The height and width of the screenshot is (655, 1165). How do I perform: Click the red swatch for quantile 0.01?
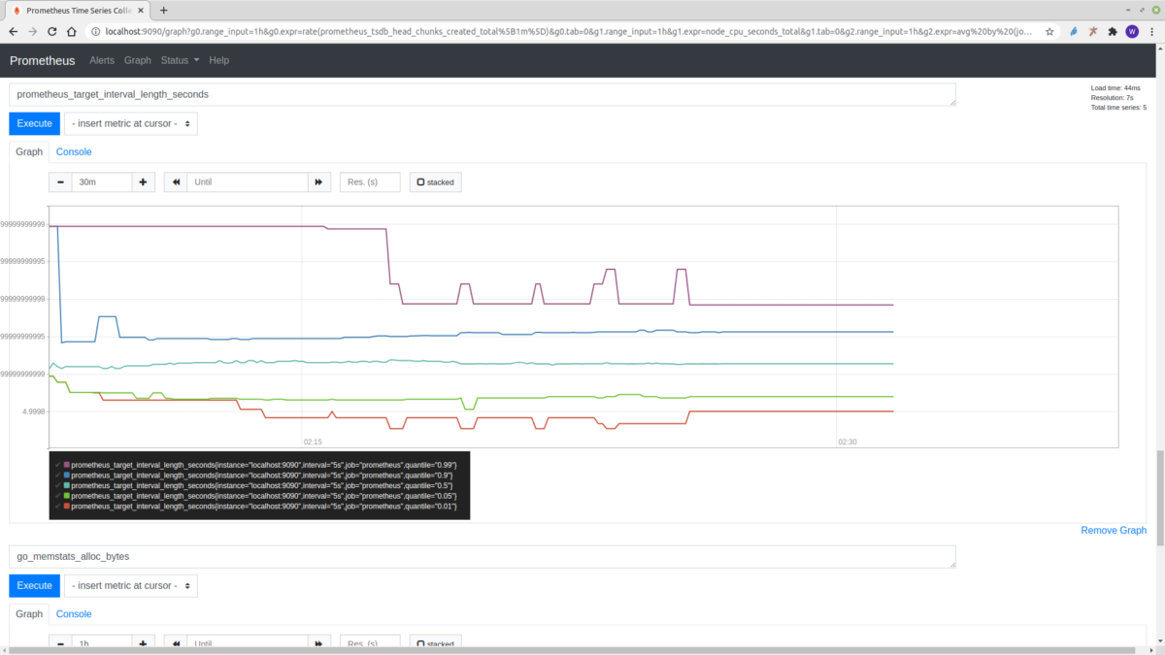pyautogui.click(x=67, y=506)
